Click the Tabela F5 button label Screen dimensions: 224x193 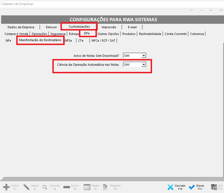click(95, 187)
